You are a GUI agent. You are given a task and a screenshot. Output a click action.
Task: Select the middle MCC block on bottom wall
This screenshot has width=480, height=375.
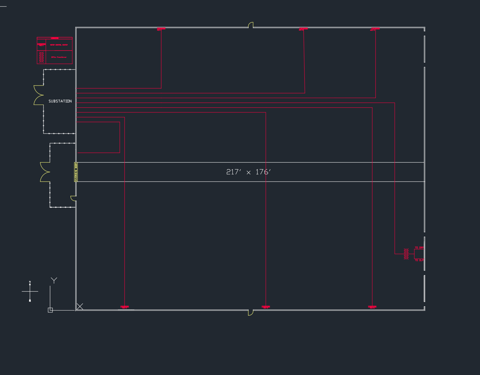[266, 307]
